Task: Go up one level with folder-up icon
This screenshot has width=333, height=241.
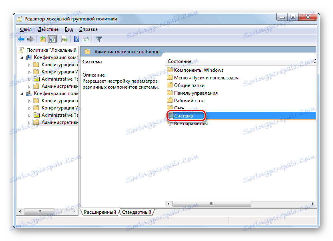Action: click(43, 39)
